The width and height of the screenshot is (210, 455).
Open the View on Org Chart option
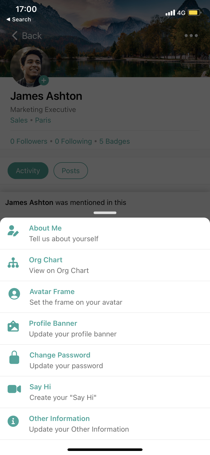(105, 265)
